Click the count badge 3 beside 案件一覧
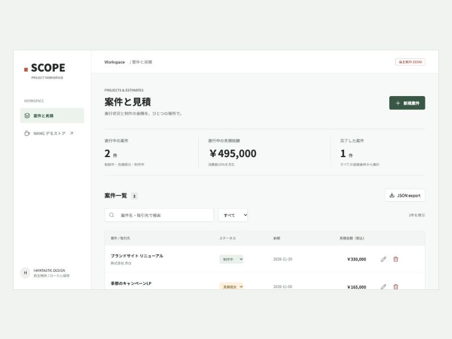This screenshot has width=452, height=339. 134,196
